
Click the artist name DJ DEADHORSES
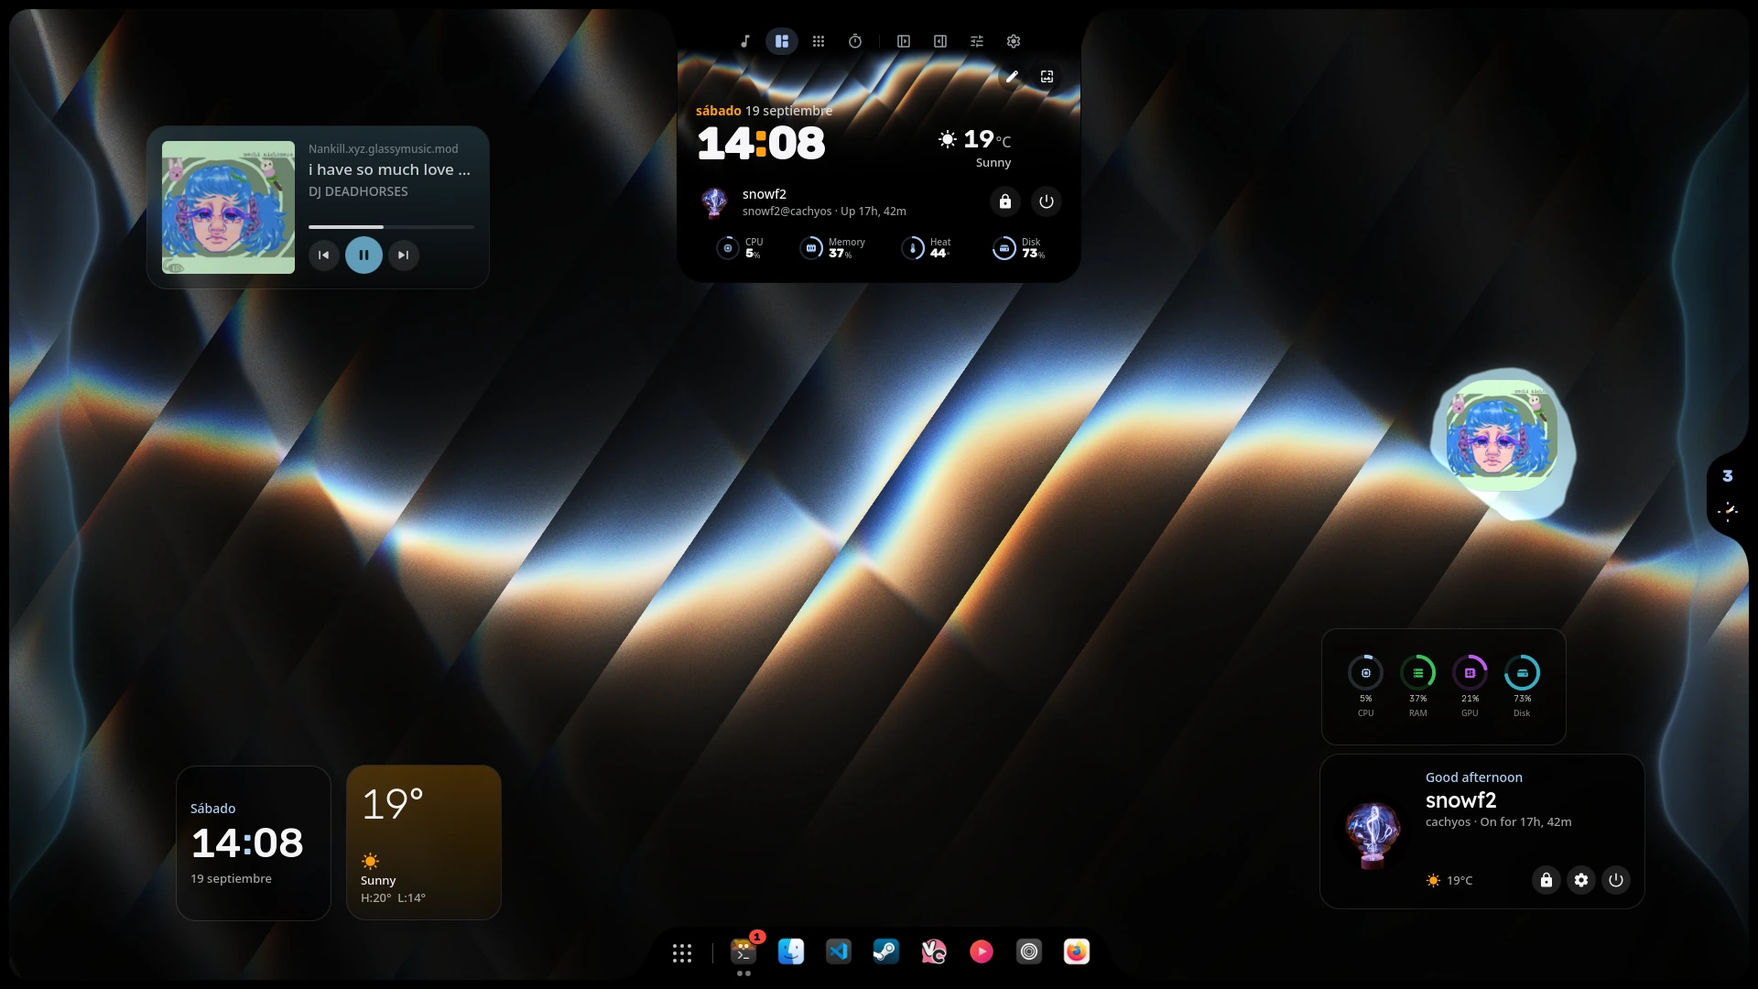[358, 191]
